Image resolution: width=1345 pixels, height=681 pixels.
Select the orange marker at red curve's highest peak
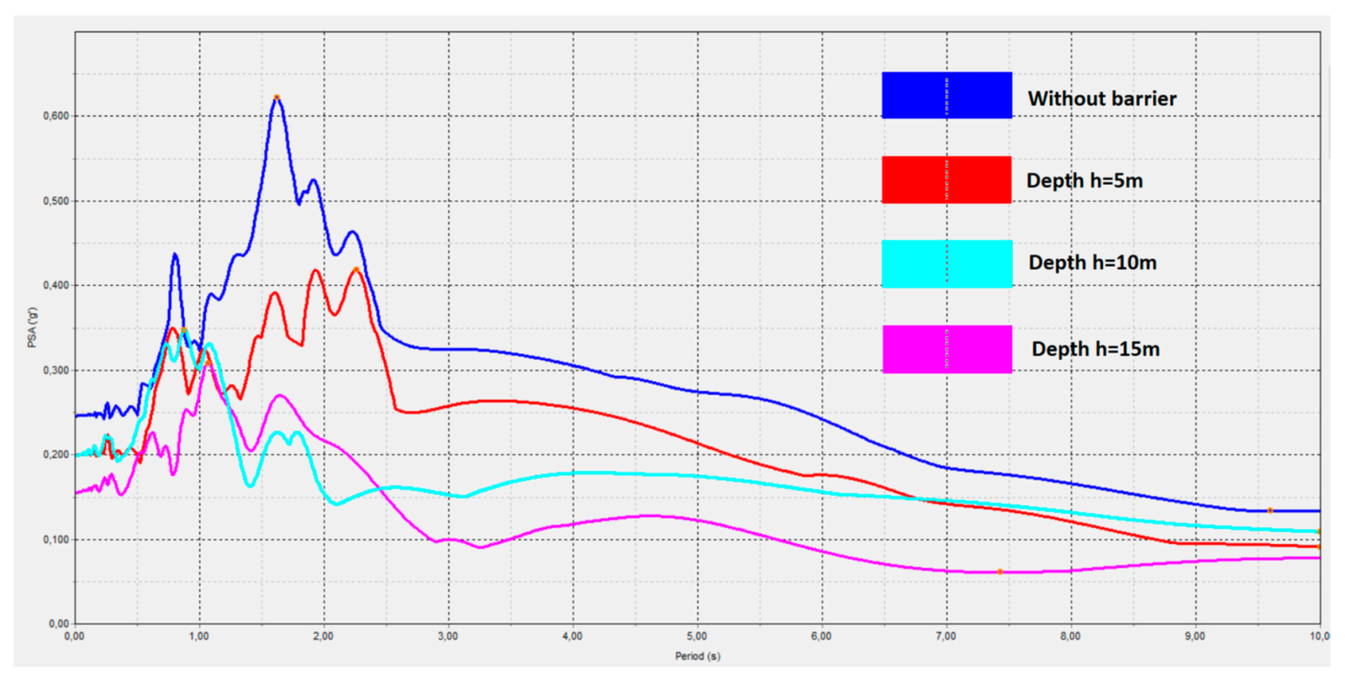pyautogui.click(x=356, y=270)
